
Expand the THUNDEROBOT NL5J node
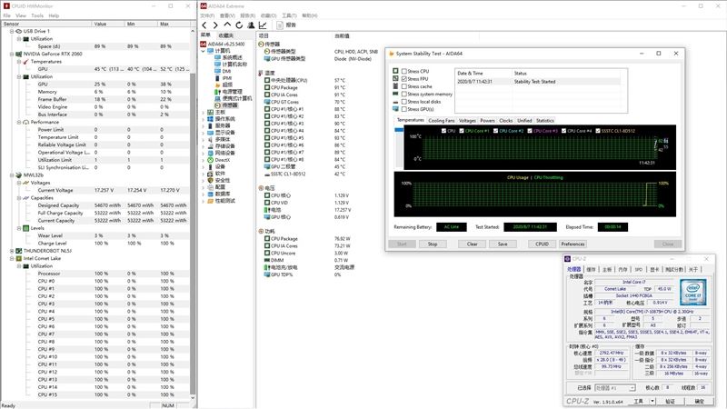[x=12, y=251]
